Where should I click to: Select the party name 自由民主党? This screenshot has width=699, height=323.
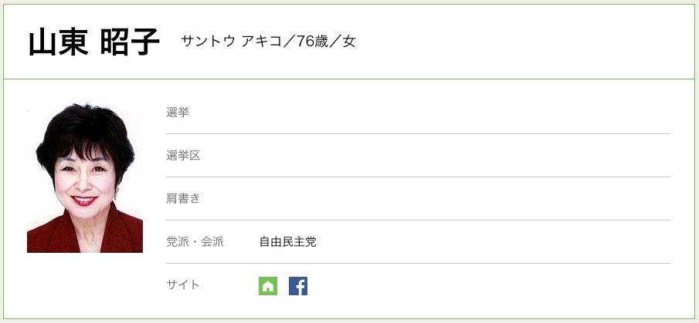287,242
